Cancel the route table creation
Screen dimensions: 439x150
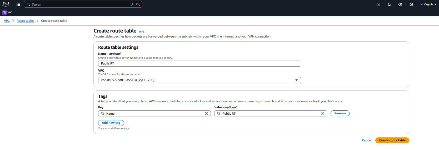(x=366, y=141)
